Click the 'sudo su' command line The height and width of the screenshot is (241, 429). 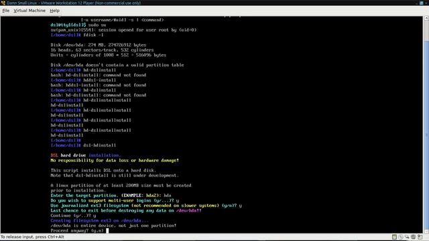78,25
